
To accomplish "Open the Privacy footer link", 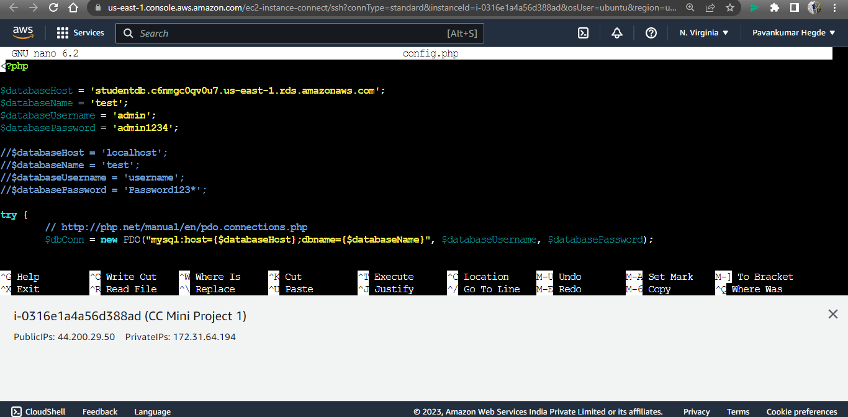I will point(697,411).
